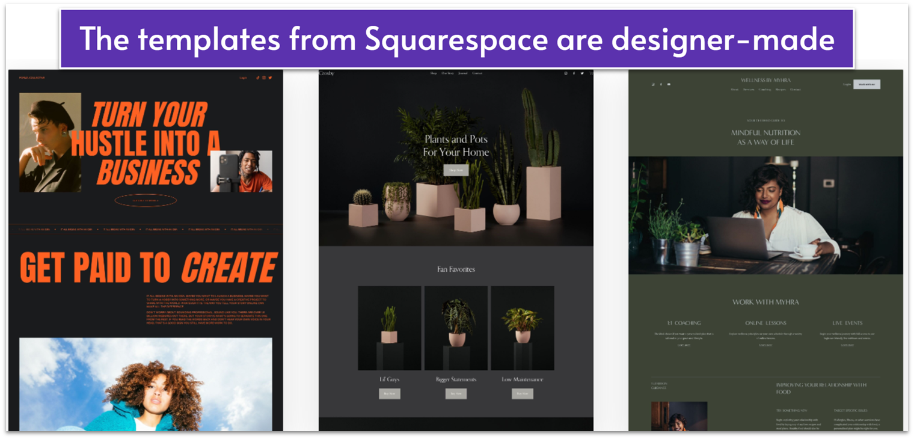Open the Contact page from Crosby's menu
Screen dimensions: 914x439
point(477,73)
